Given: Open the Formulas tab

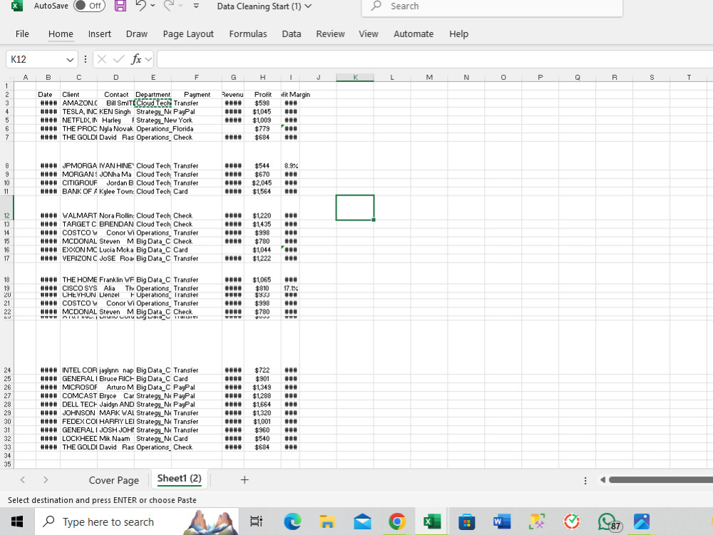Looking at the screenshot, I should pyautogui.click(x=248, y=34).
